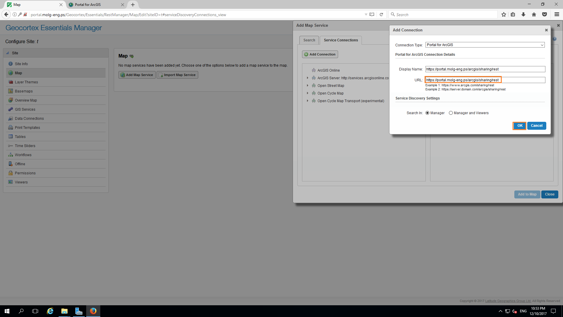Image resolution: width=563 pixels, height=317 pixels.
Task: Open the address bar history dropdown
Action: coord(366,15)
